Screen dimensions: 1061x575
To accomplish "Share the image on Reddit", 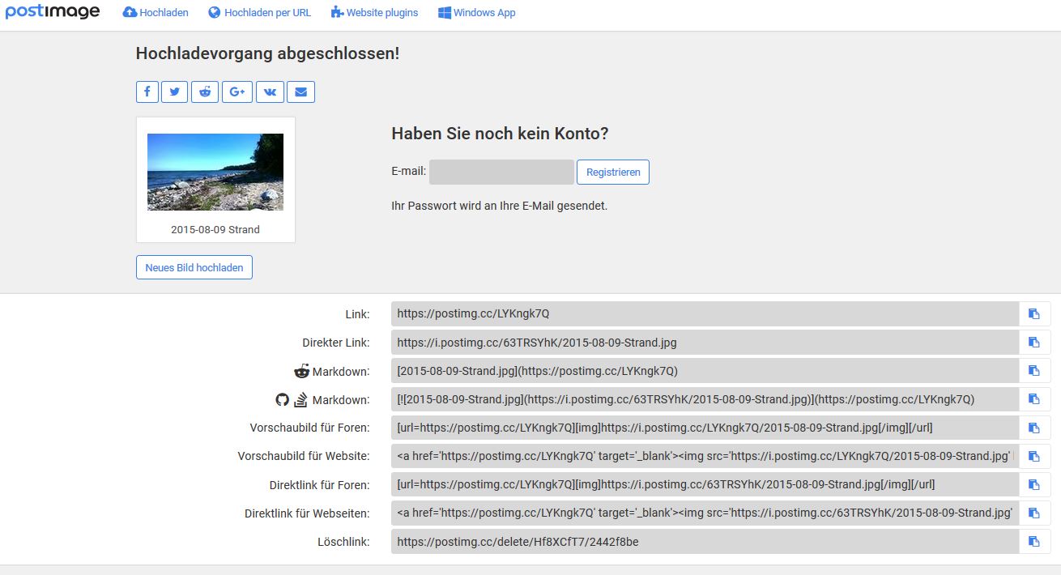I will 205,92.
